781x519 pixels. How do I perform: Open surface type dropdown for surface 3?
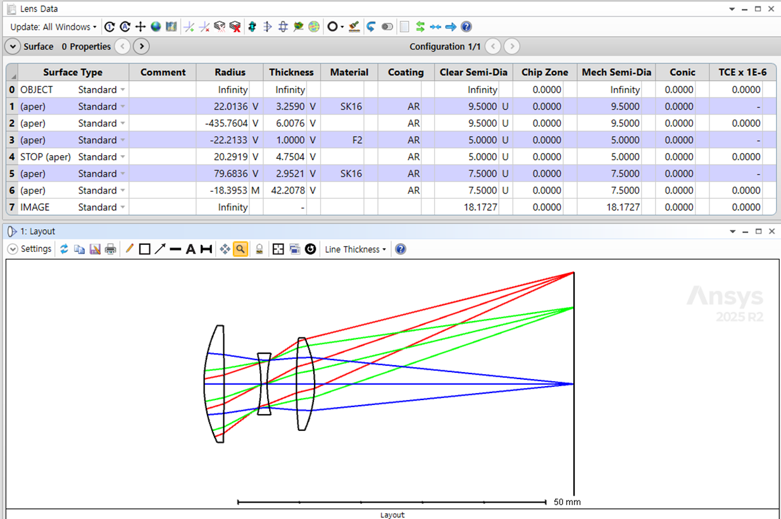click(x=123, y=140)
